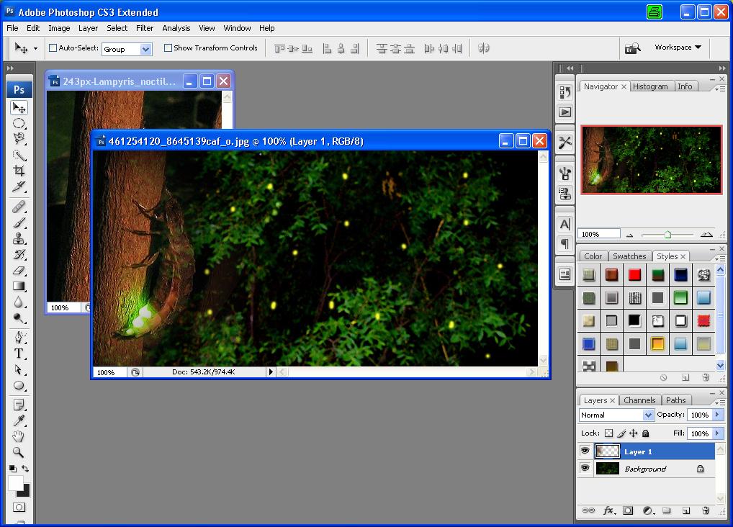Expand the Workspace dropdown menu
The image size is (733, 527).
[678, 48]
